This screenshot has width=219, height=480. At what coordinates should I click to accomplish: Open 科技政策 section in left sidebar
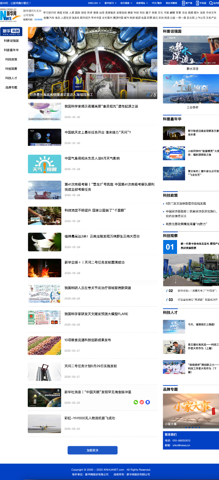pos(11,59)
